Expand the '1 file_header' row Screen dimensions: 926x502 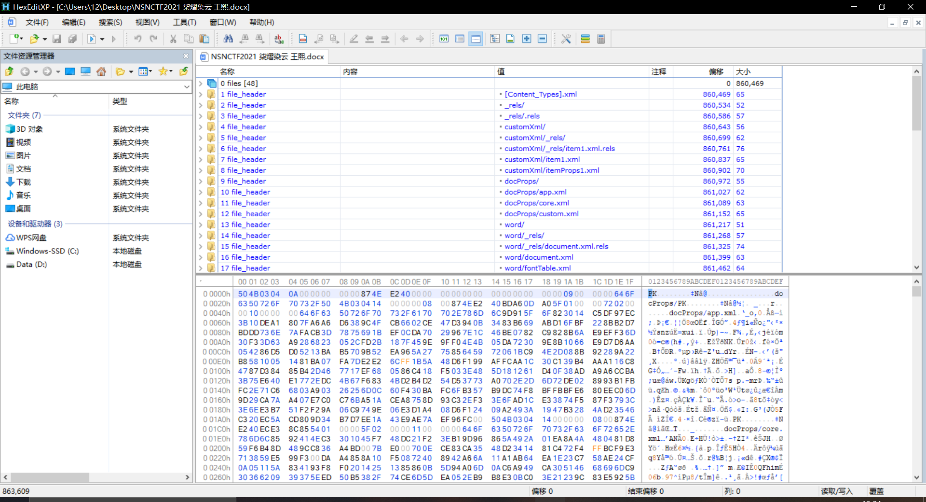pyautogui.click(x=201, y=94)
